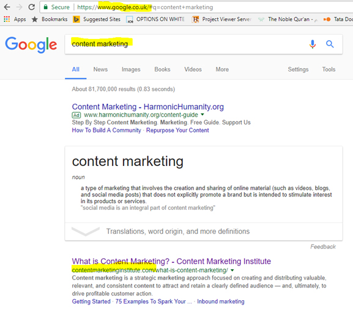Screen dimensions: 353x310
Task: Expand the definition box chevron
Action: point(86,231)
